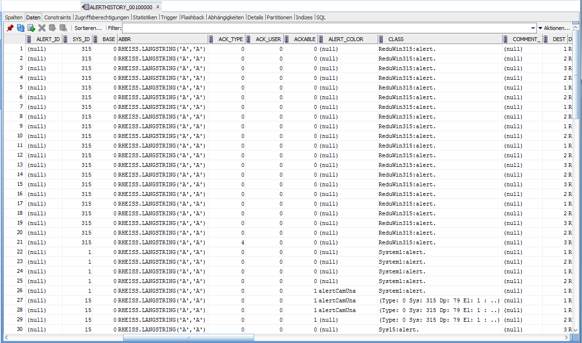Click the commit changes icon

[52, 28]
